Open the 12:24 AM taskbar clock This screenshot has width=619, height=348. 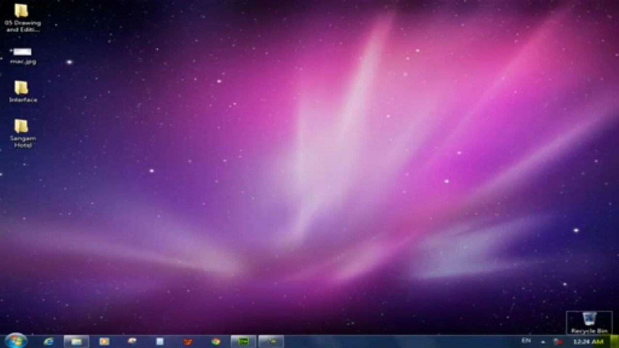coord(588,341)
